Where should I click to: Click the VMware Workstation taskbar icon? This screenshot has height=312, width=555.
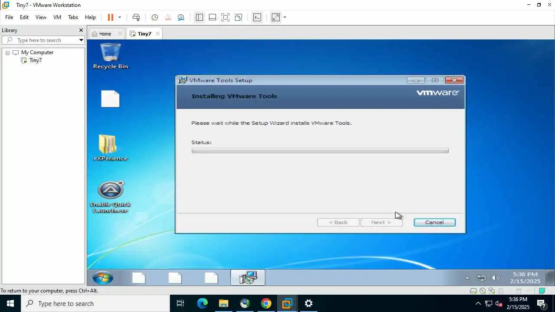287,303
